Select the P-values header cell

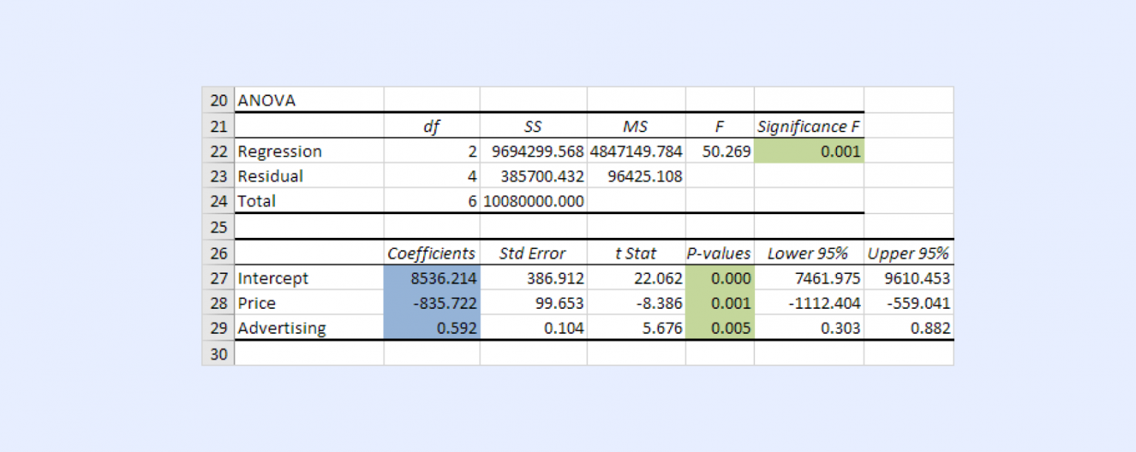(720, 253)
